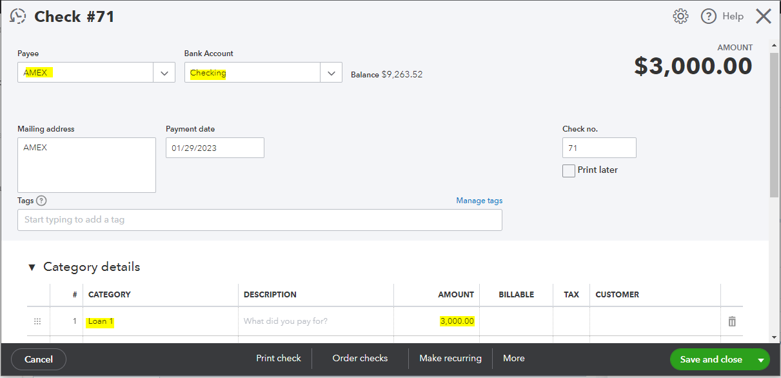Click the Manage tags link
This screenshot has width=781, height=378.
[x=479, y=201]
